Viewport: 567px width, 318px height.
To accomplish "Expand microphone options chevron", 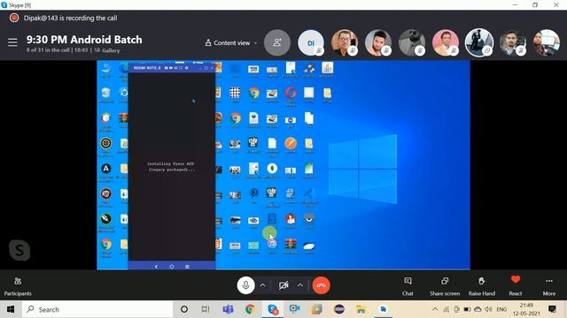I will [263, 285].
